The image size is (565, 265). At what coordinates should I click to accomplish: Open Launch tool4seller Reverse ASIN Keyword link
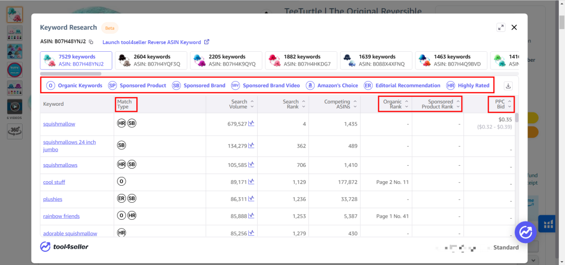click(156, 42)
